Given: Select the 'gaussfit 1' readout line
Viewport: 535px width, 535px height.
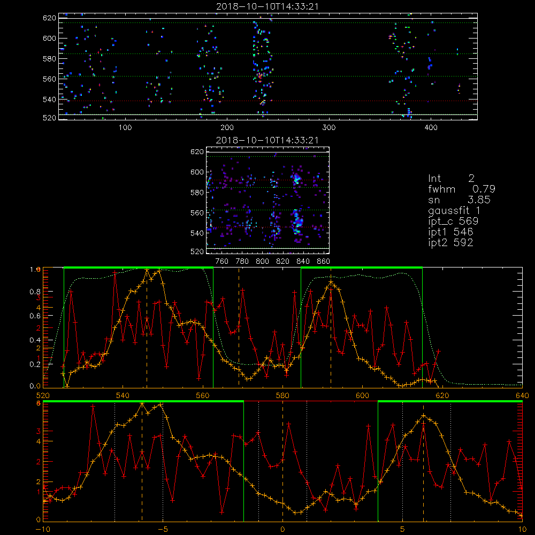Looking at the screenshot, I should (x=454, y=210).
